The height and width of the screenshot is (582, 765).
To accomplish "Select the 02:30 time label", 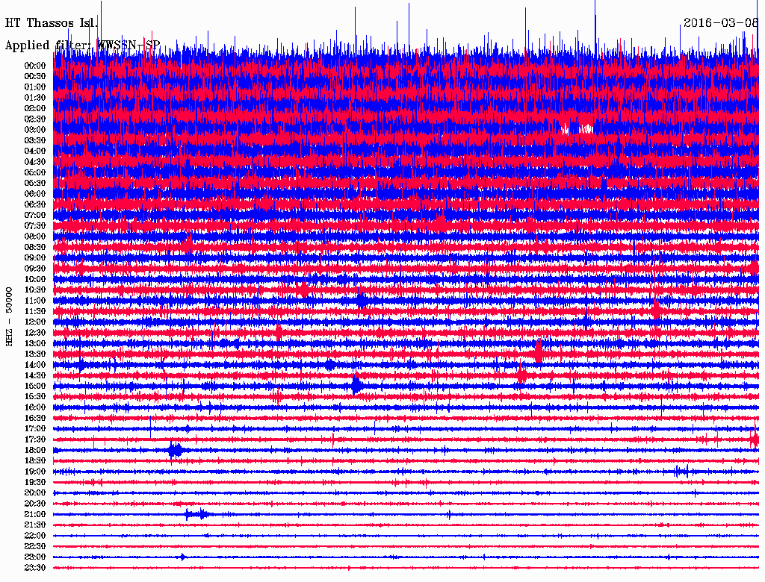I will click(35, 119).
